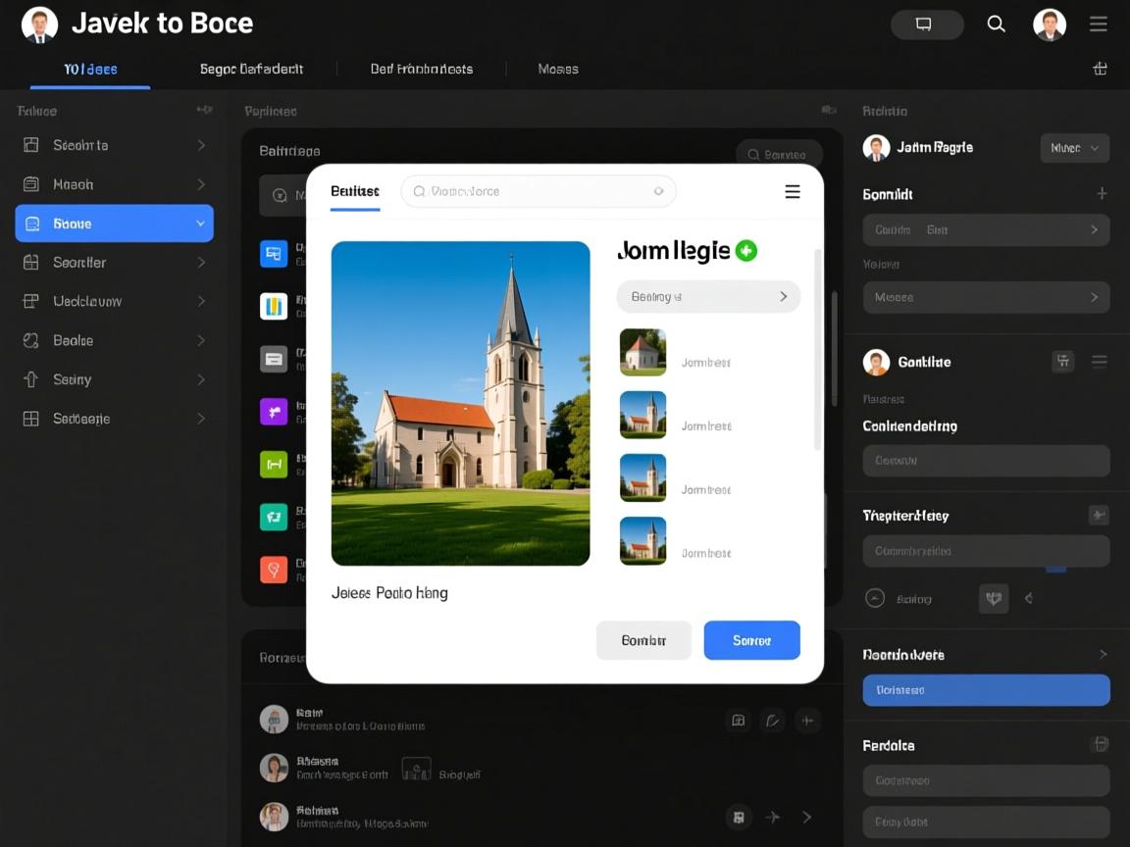Open the Nlvee dropdown in right panel

click(x=1074, y=148)
